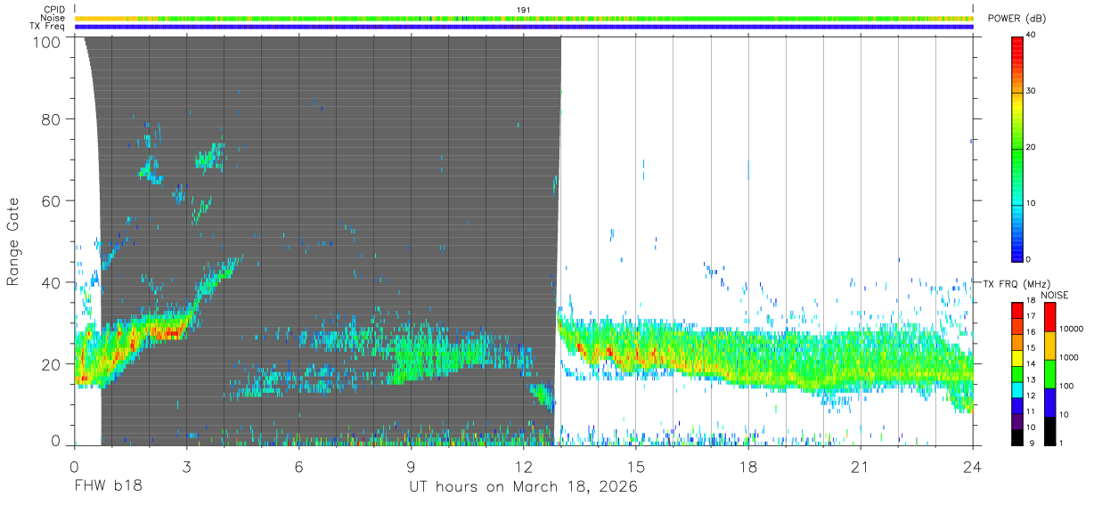The image size is (1094, 505).
Task: Click the Range Gate y-axis title
Action: (13, 242)
